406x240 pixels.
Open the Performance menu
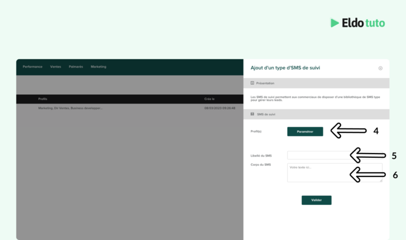(x=32, y=66)
